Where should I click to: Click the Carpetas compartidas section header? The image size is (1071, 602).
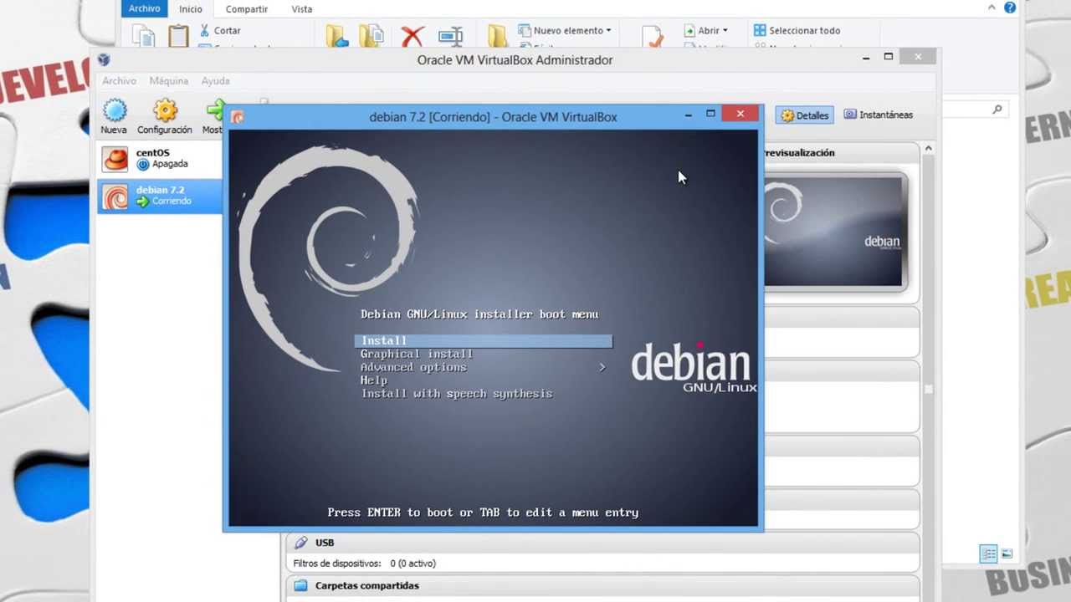coord(602,585)
